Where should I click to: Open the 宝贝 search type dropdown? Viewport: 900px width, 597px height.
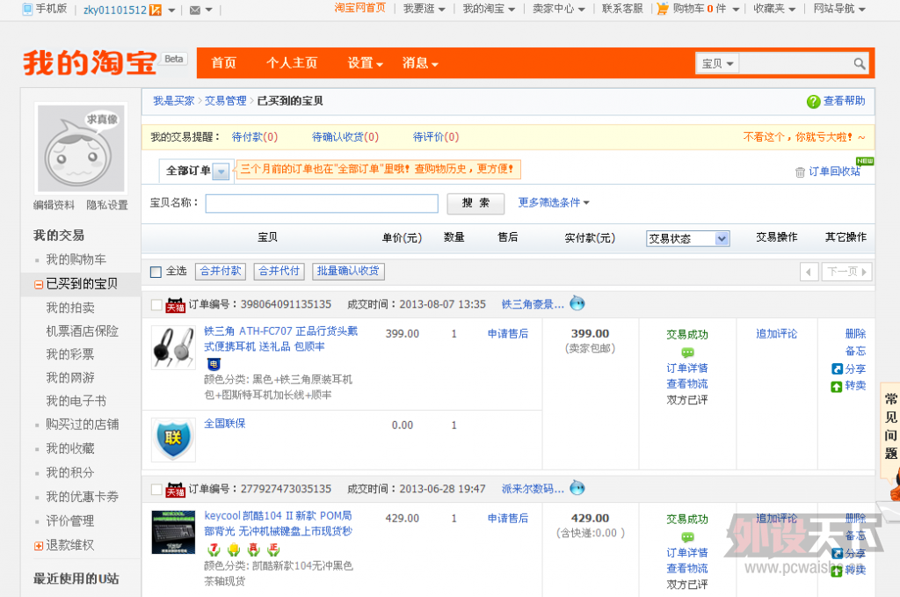[x=717, y=63]
